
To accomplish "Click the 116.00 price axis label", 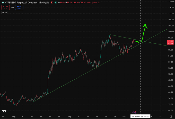I will 171,7.
